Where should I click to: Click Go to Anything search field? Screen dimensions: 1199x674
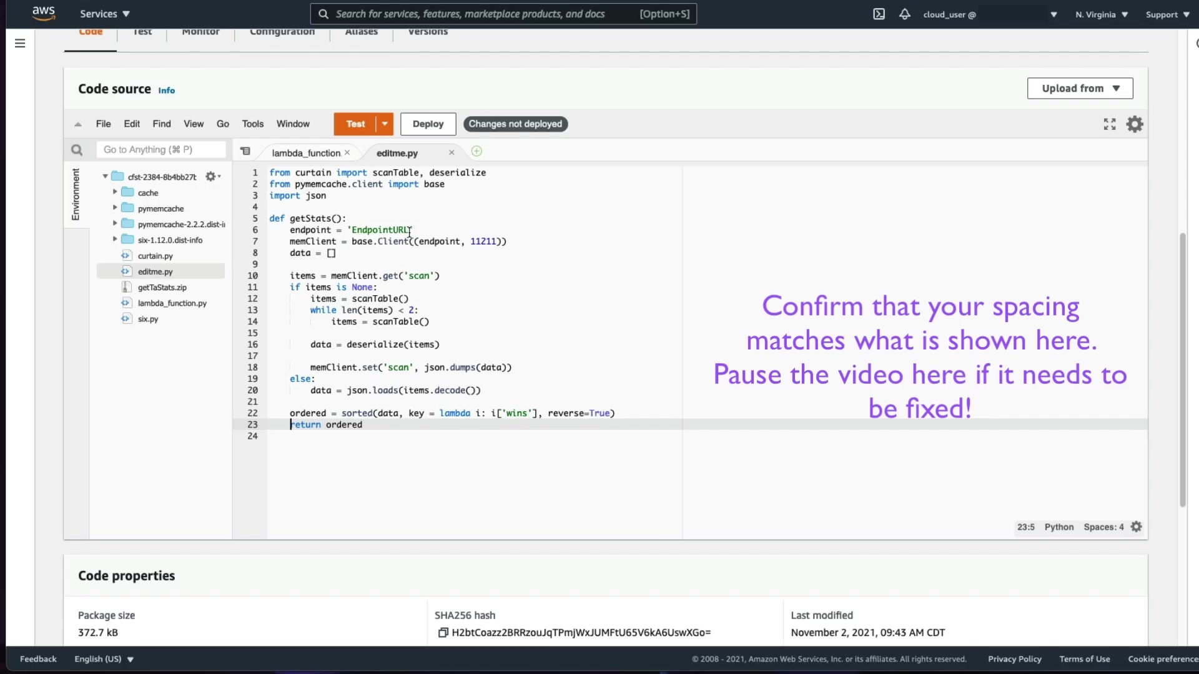coord(160,150)
